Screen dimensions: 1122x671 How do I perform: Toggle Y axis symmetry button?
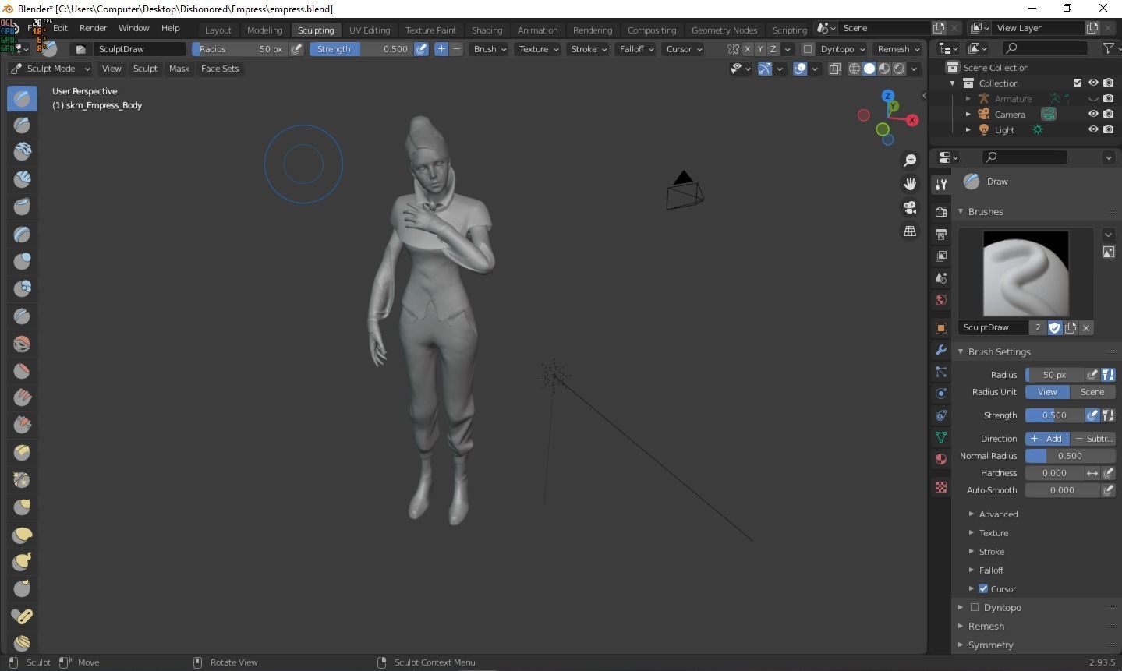coord(760,49)
